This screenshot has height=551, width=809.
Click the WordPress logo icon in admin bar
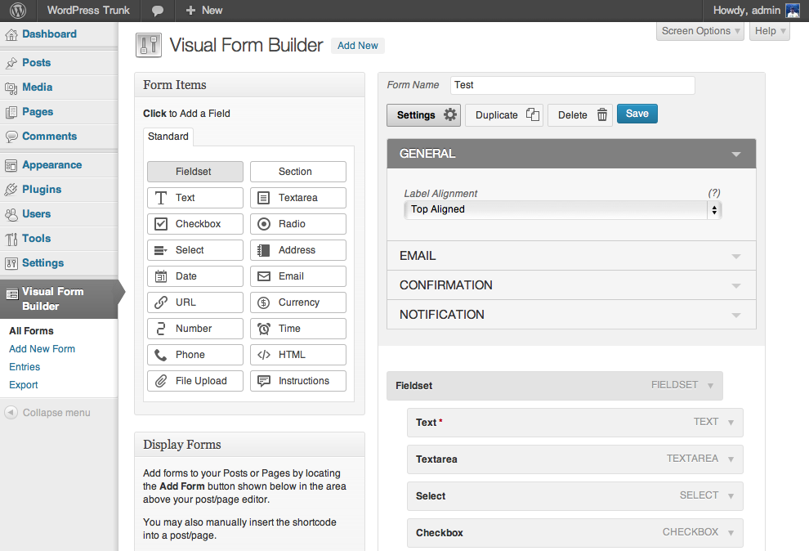click(x=18, y=11)
